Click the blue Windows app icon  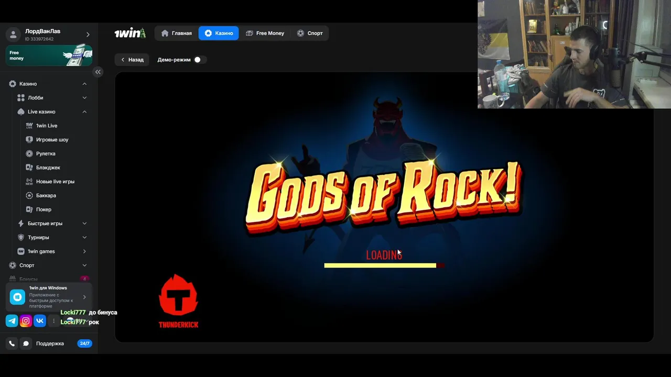pos(17,297)
